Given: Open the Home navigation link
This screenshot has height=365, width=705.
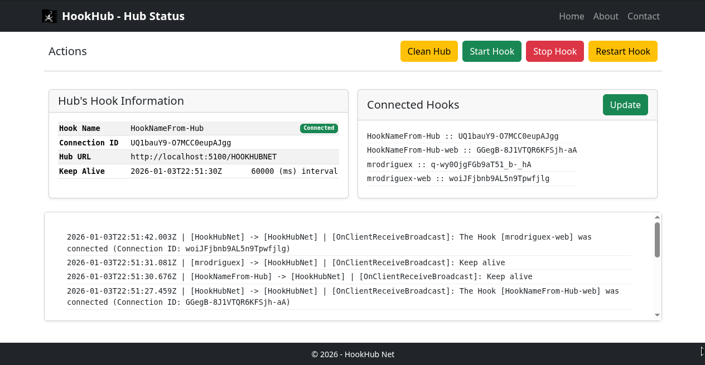Looking at the screenshot, I should (571, 16).
